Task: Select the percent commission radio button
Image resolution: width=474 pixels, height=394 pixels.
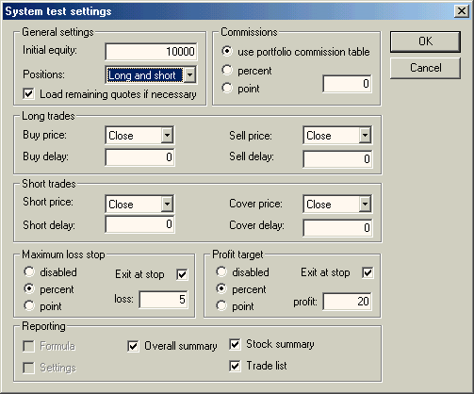Action: (x=227, y=70)
